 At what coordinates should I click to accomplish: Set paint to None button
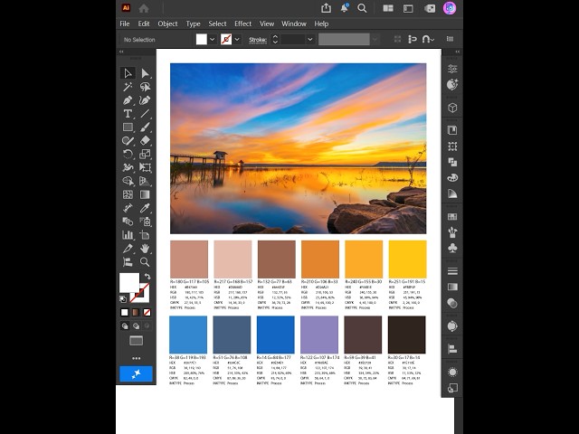coord(147,313)
